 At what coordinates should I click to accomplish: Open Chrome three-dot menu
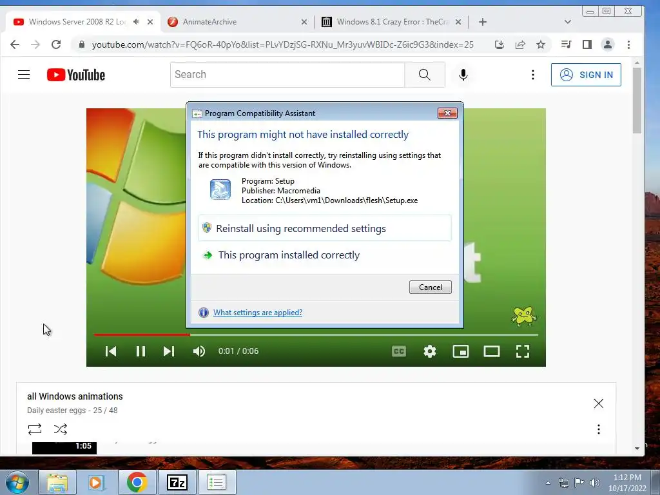coord(628,44)
